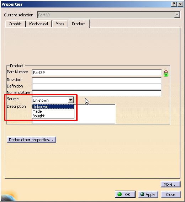185x202 pixels.
Task: Click the traffic light icon beside Part Number
Action: tap(166, 73)
